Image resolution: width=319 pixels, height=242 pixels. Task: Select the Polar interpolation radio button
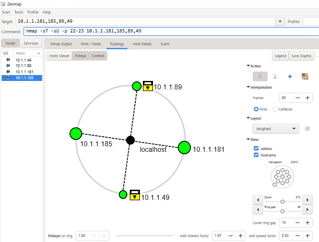(256, 109)
